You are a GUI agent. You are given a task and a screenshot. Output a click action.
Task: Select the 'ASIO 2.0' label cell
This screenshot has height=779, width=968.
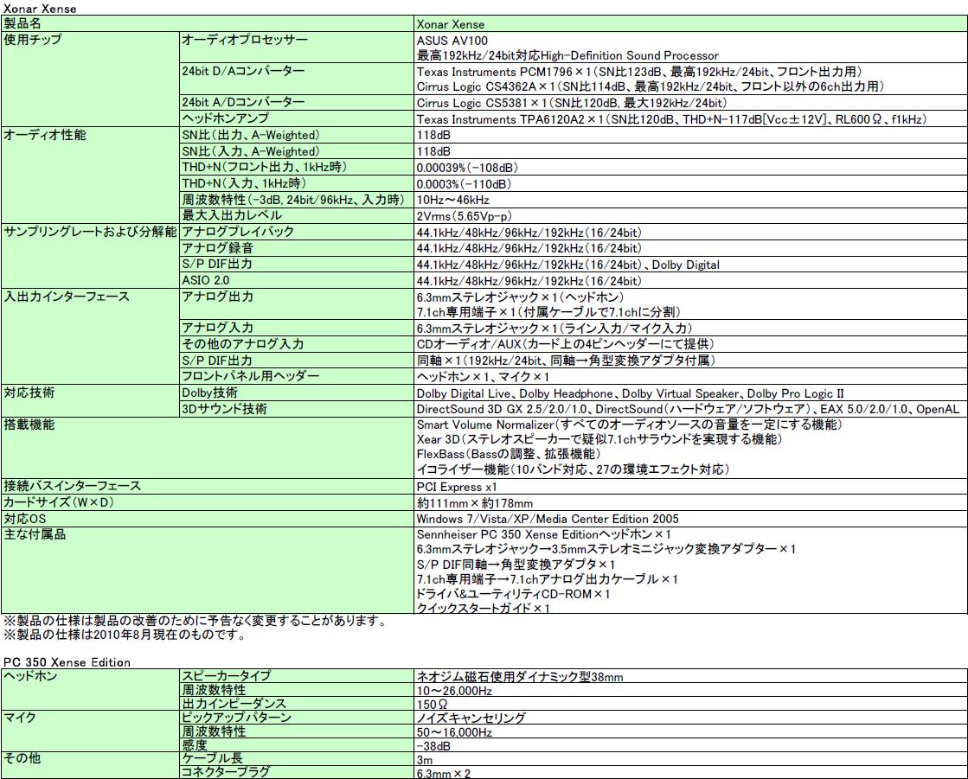click(297, 280)
